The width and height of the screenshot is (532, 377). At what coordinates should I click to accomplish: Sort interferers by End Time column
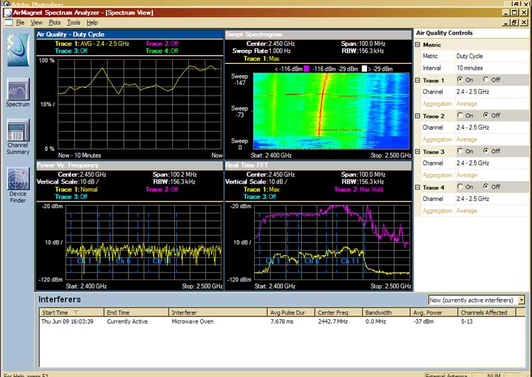[x=136, y=313]
